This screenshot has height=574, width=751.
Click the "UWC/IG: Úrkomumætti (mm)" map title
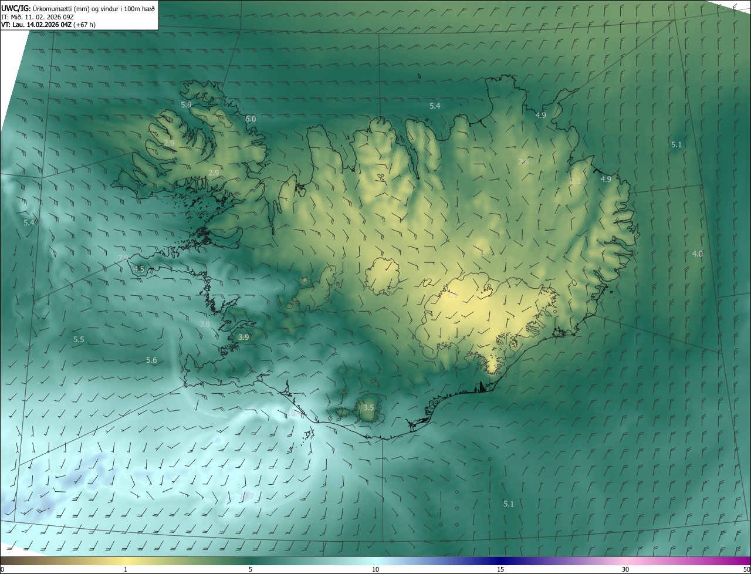click(x=78, y=8)
